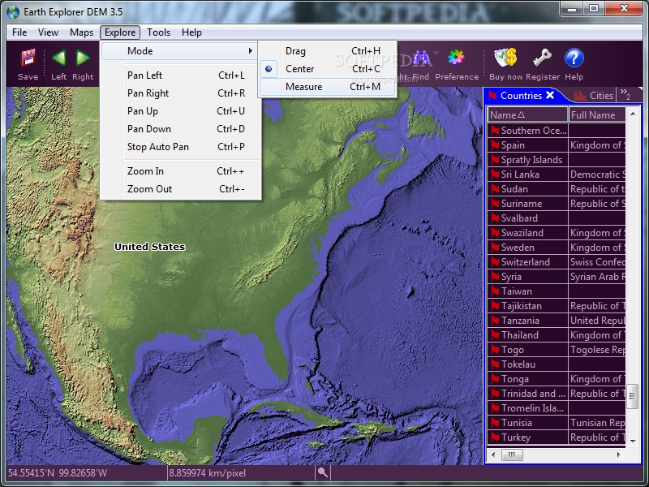The width and height of the screenshot is (649, 487).
Task: Click the red flag icon beside Spain
Action: tap(495, 145)
